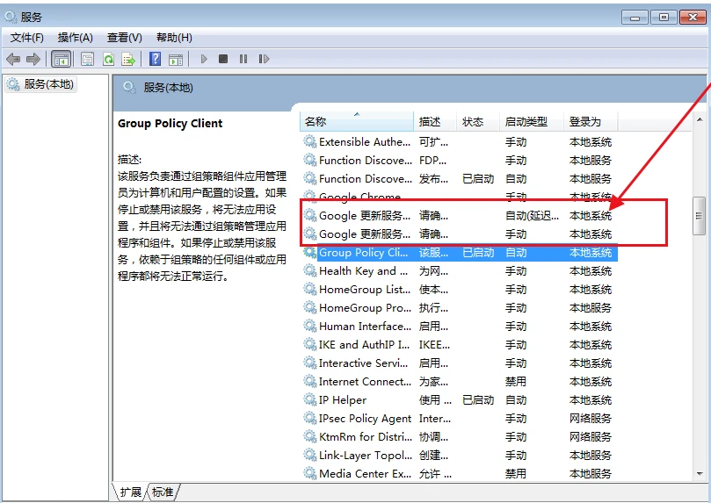Image resolution: width=711 pixels, height=503 pixels.
Task: Select the HomeGroup List... service name
Action: pyautogui.click(x=365, y=290)
